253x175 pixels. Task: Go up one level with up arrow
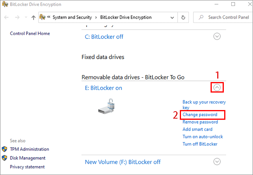33,17
